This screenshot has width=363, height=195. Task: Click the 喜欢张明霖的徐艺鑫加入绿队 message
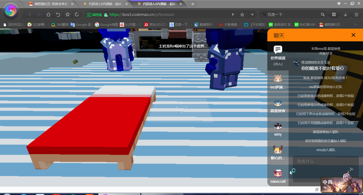point(326,141)
